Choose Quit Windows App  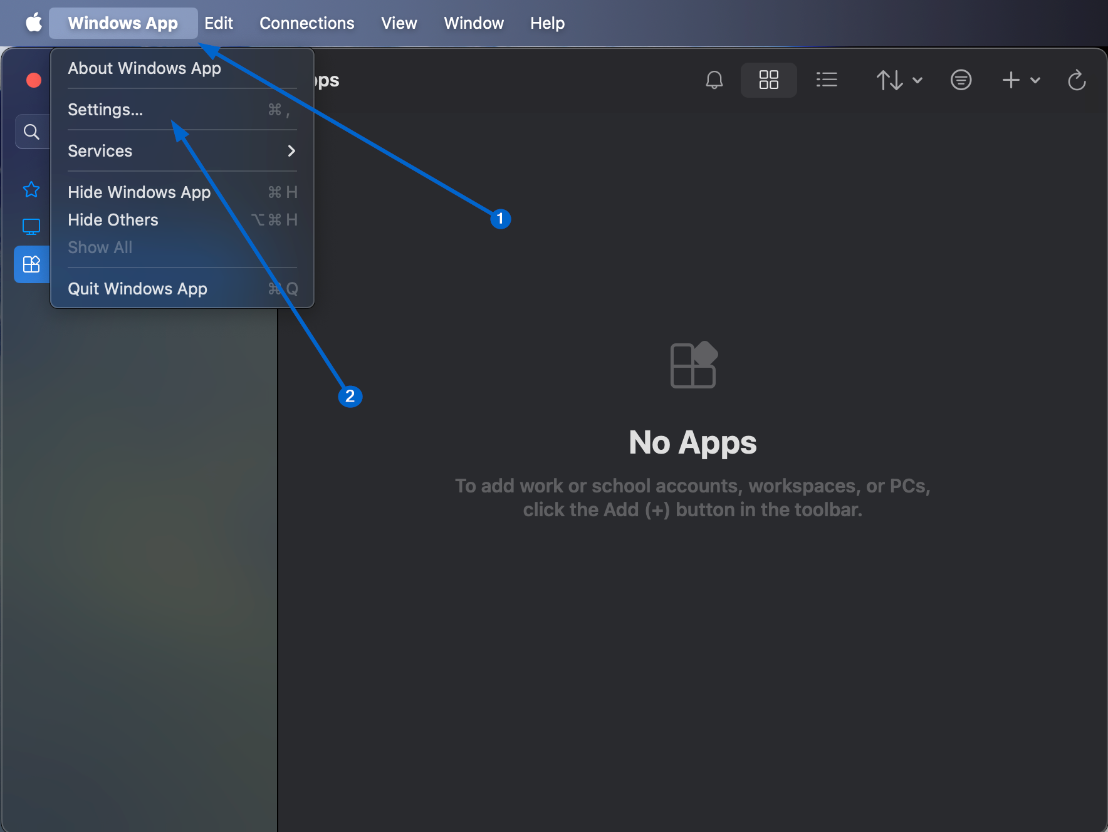coord(182,289)
